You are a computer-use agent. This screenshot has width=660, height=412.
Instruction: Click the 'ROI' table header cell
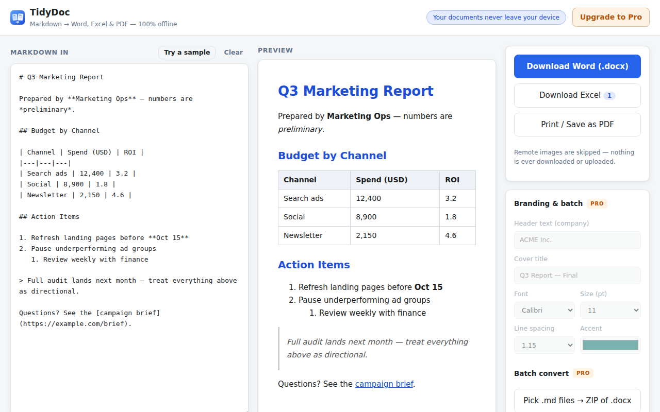pyautogui.click(x=458, y=180)
